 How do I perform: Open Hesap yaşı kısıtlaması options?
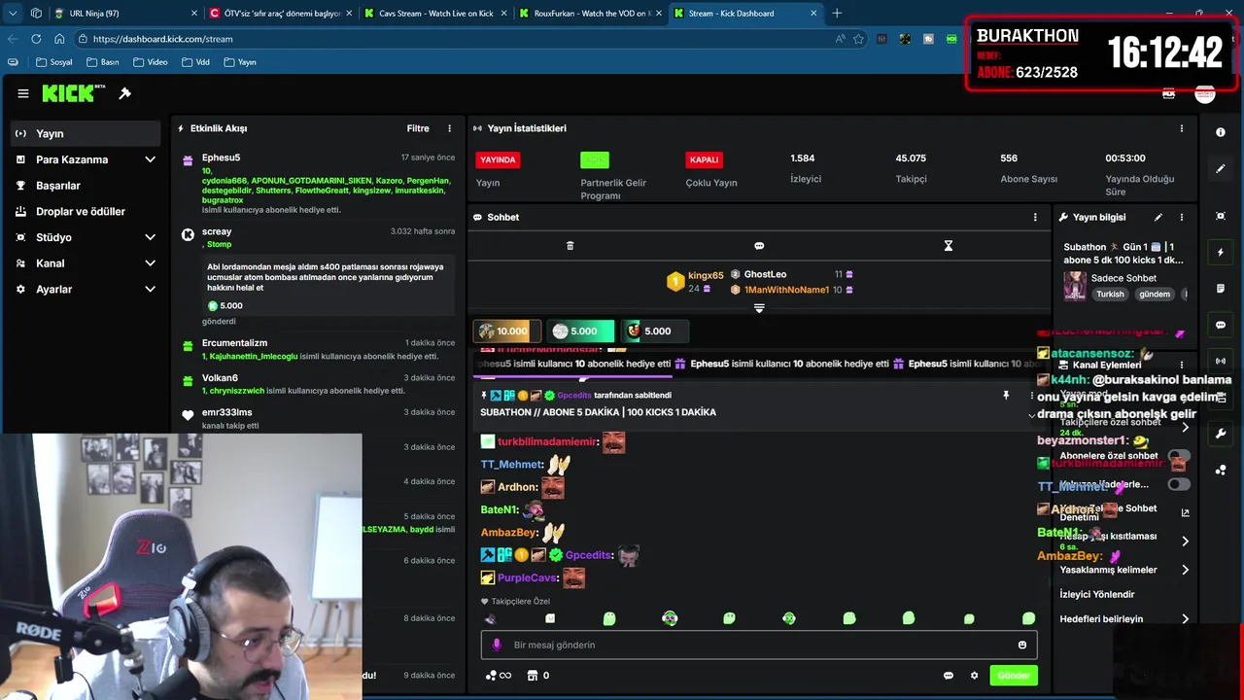point(1185,541)
